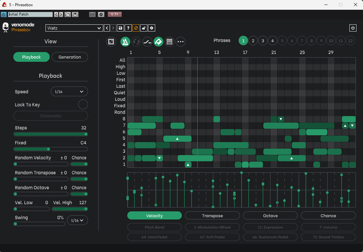The height and width of the screenshot is (252, 363).
Task: Toggle the Lock To Key switch
Action: click(83, 105)
